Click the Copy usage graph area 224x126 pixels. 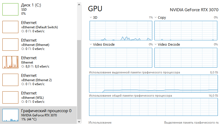(186, 31)
